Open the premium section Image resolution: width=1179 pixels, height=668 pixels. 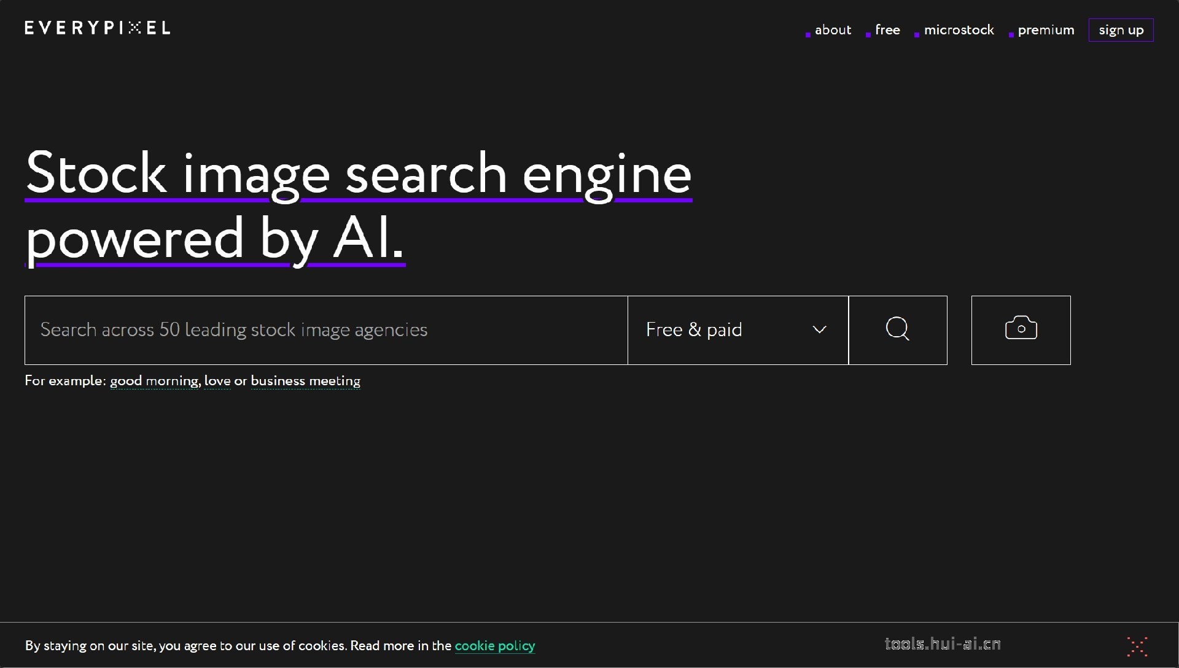tap(1046, 29)
